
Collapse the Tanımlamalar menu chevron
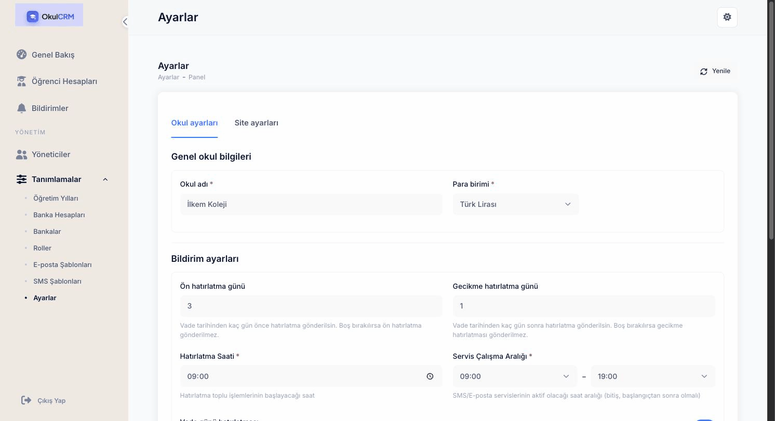pyautogui.click(x=105, y=179)
